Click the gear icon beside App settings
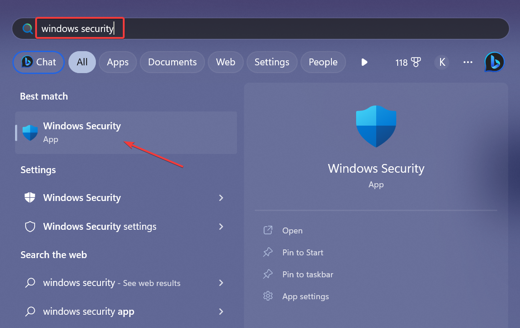 coord(268,296)
